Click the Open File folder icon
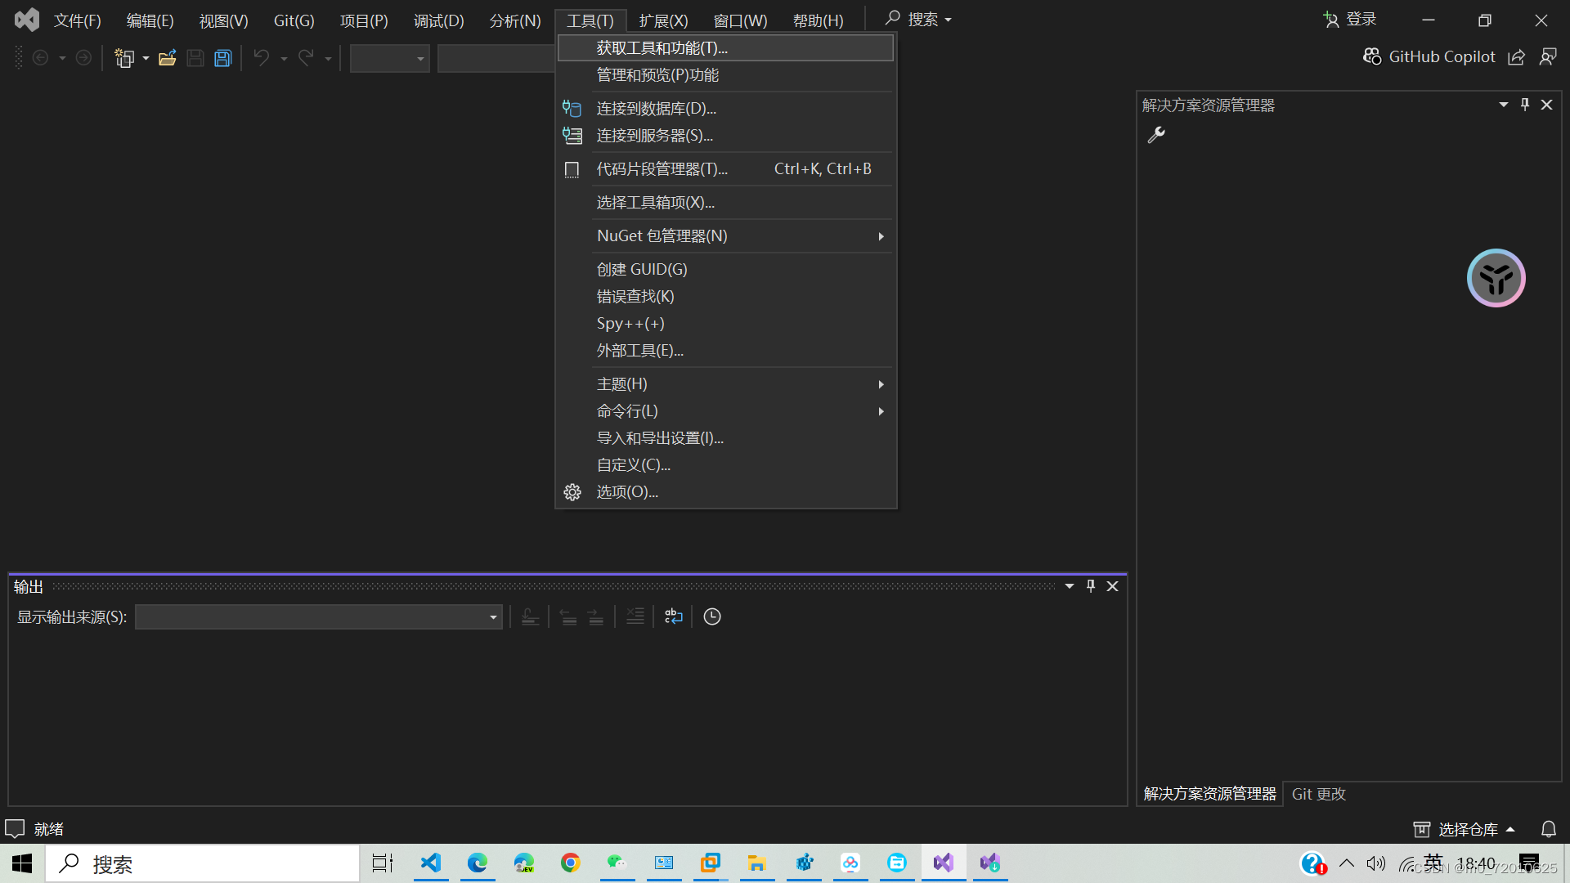This screenshot has width=1570, height=883. tap(167, 58)
